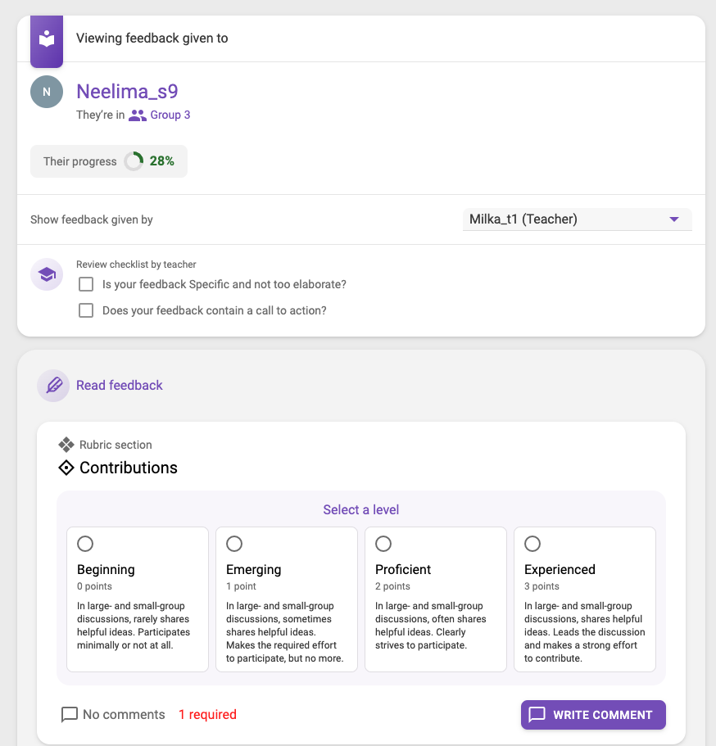Open the Milka_t1 (Teacher) dropdown

coord(578,219)
